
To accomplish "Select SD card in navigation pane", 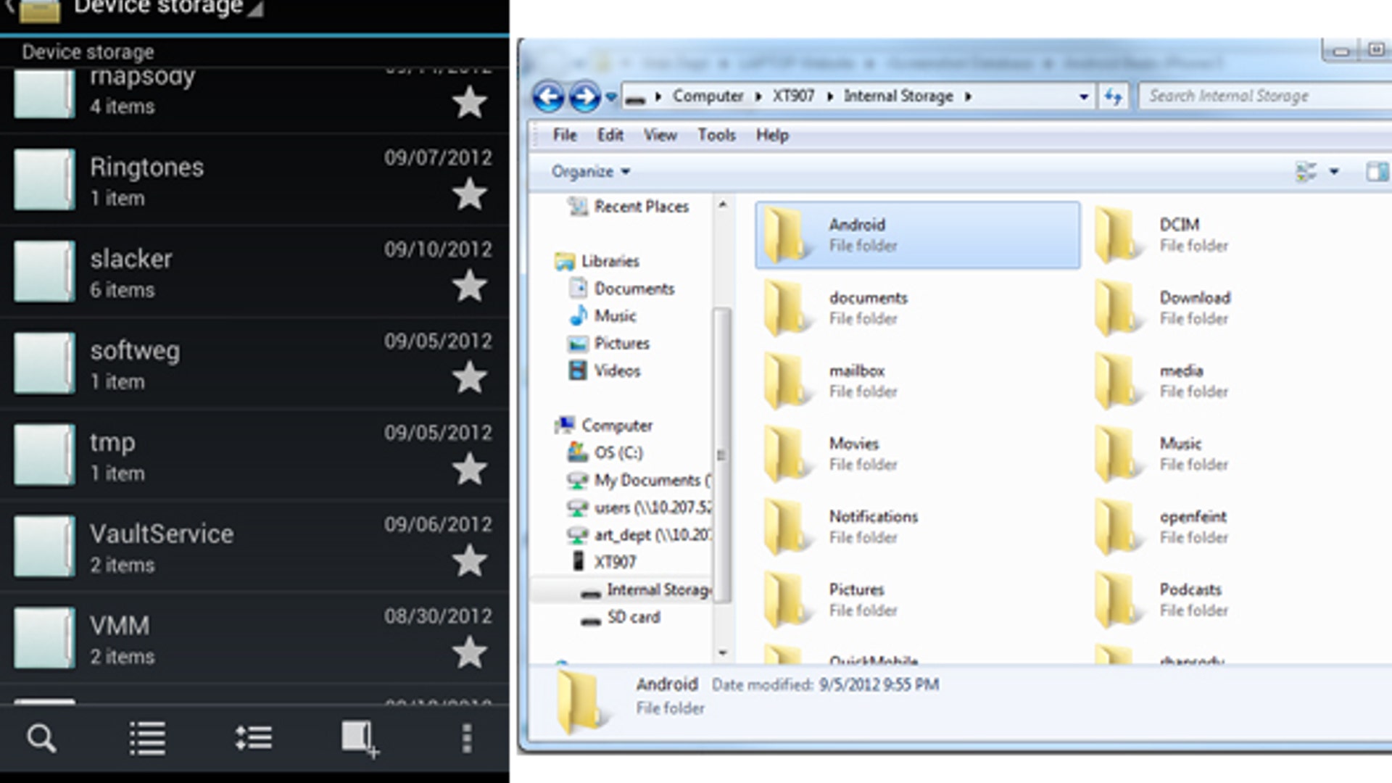I will click(x=633, y=617).
